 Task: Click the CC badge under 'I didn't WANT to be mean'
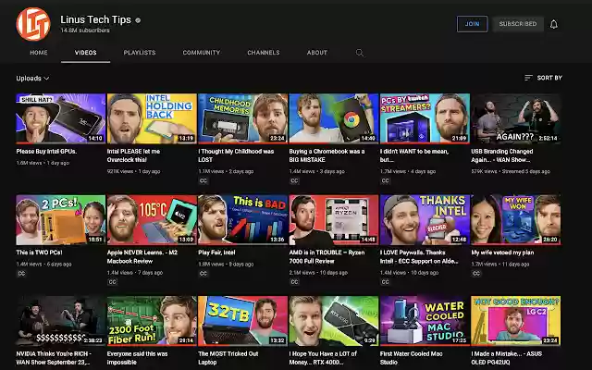(x=385, y=181)
